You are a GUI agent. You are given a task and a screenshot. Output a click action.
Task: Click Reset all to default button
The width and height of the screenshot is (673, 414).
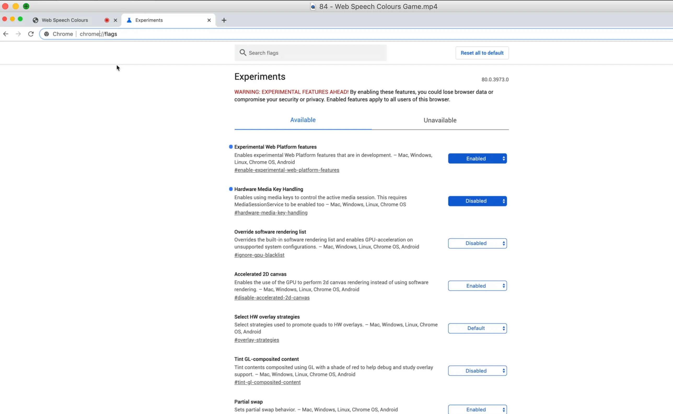[x=482, y=53]
